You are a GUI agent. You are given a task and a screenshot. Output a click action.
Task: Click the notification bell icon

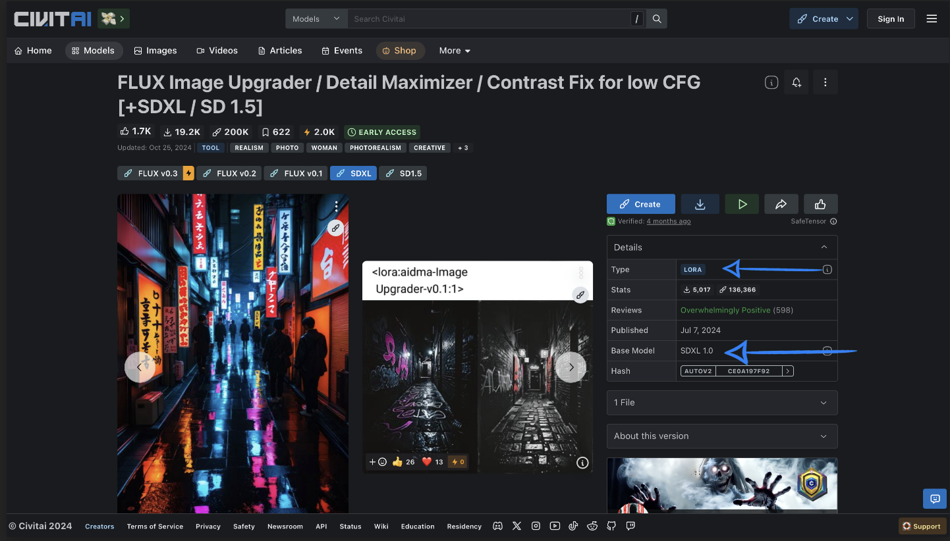tap(796, 82)
